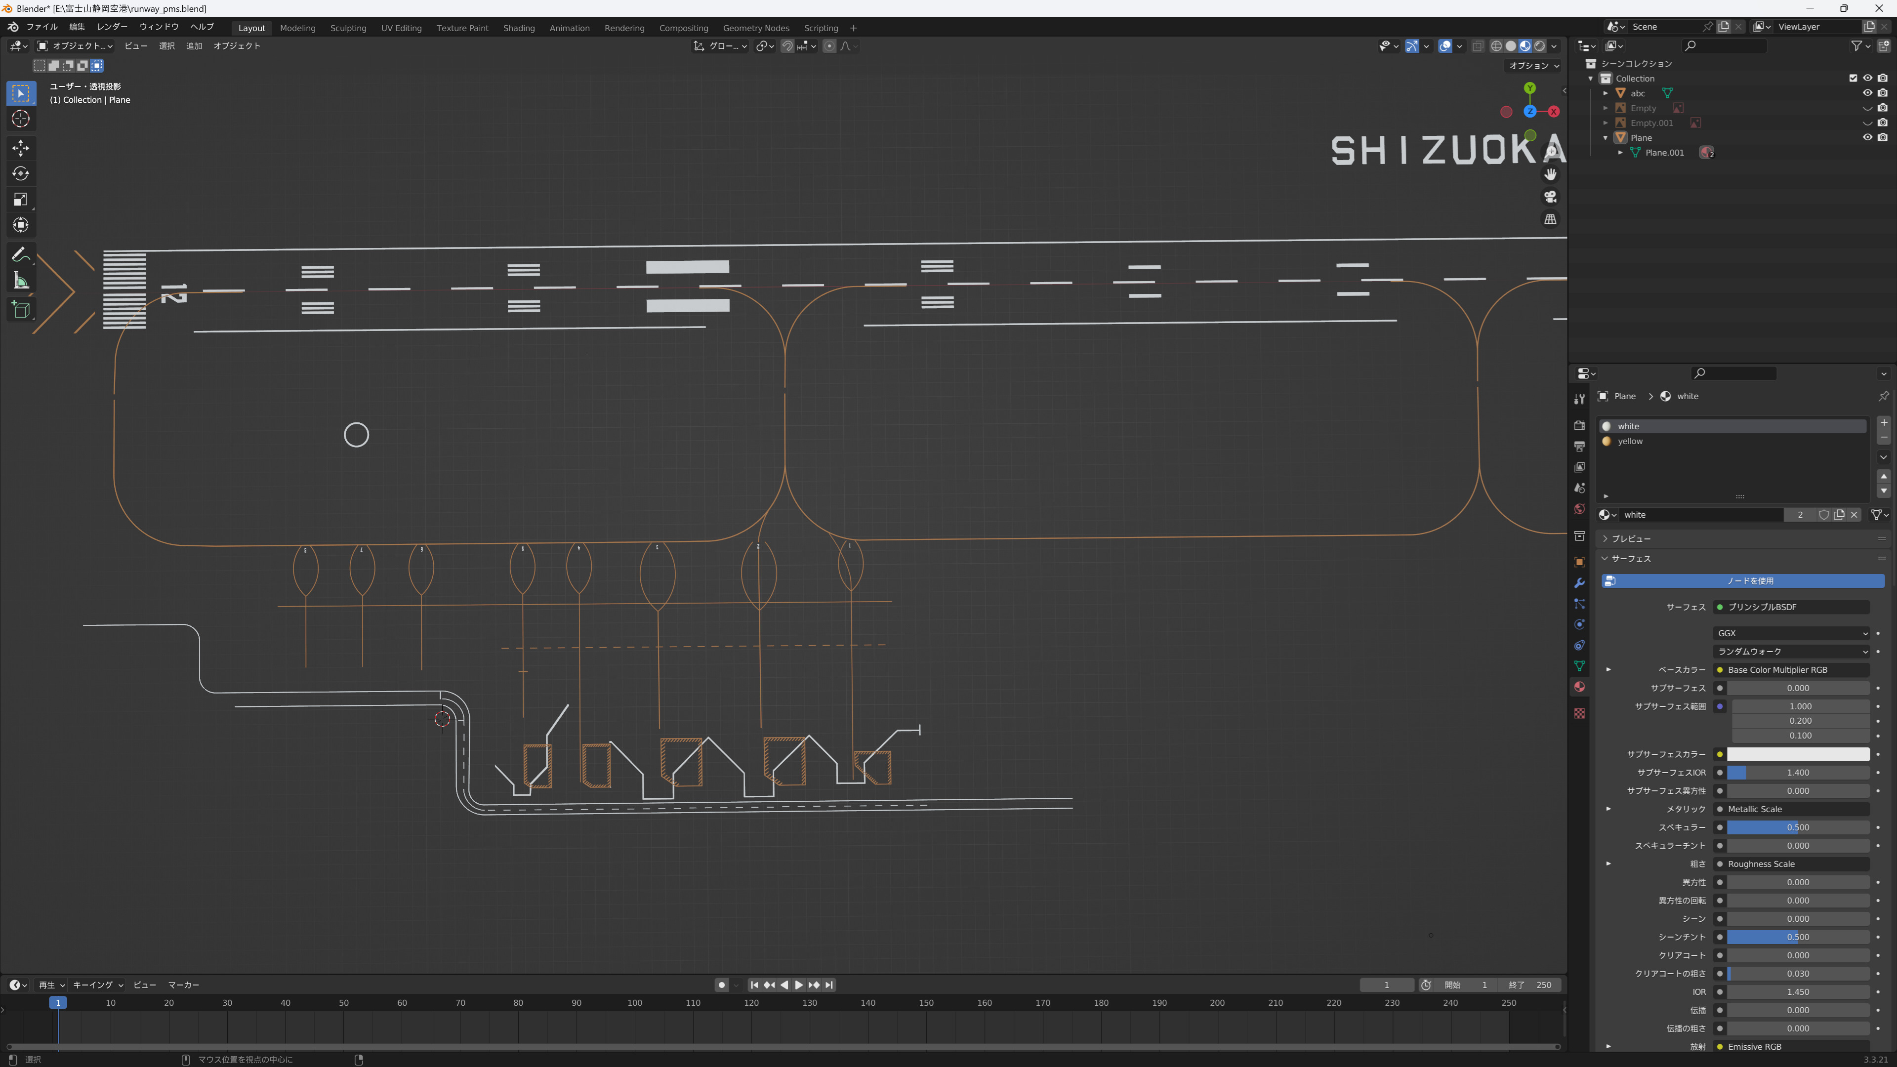Click the Principled BSDF surface shader button
This screenshot has width=1897, height=1067.
(1791, 608)
